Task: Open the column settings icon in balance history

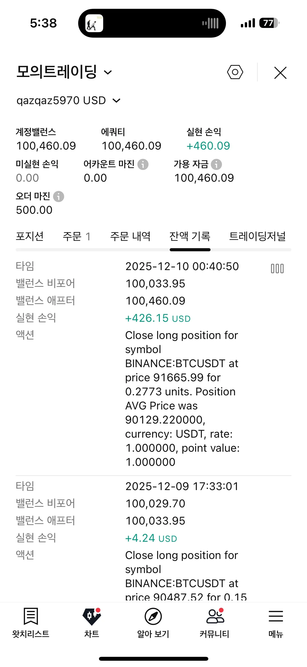Action: 277,268
